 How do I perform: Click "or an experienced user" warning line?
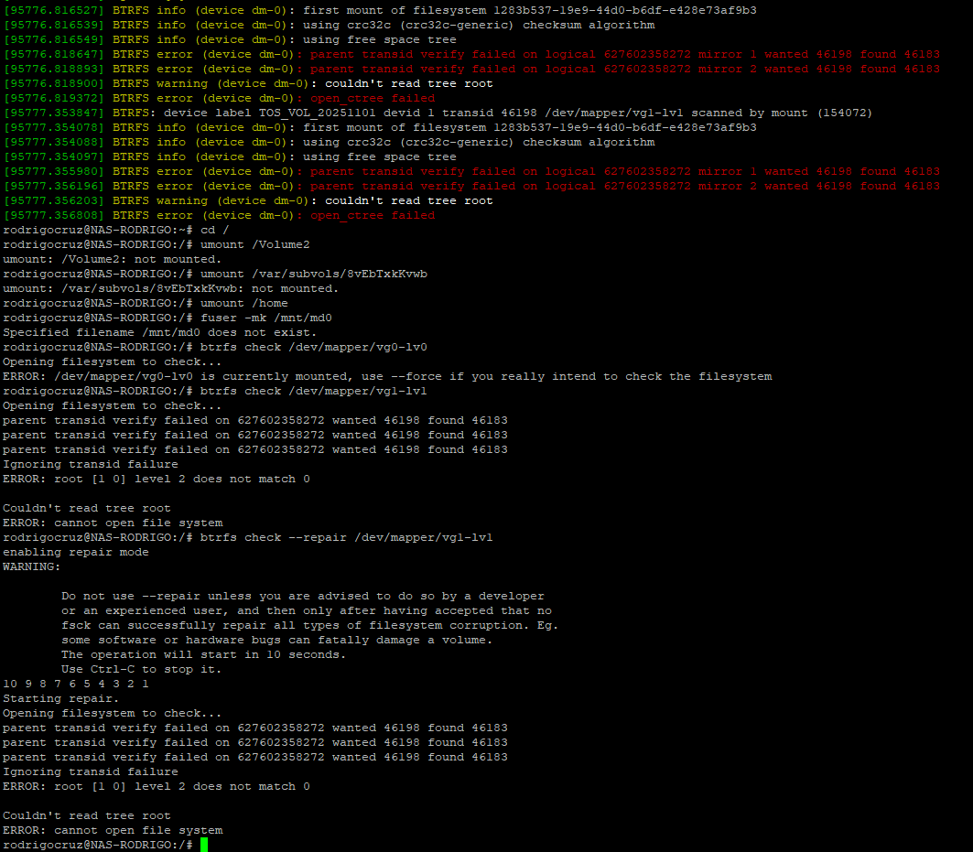point(307,610)
